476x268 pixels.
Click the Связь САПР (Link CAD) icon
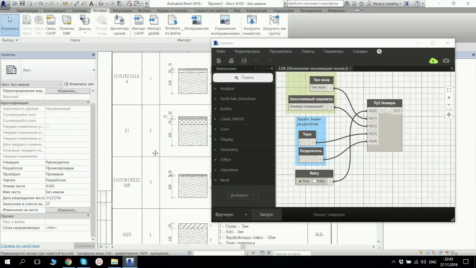click(x=51, y=25)
